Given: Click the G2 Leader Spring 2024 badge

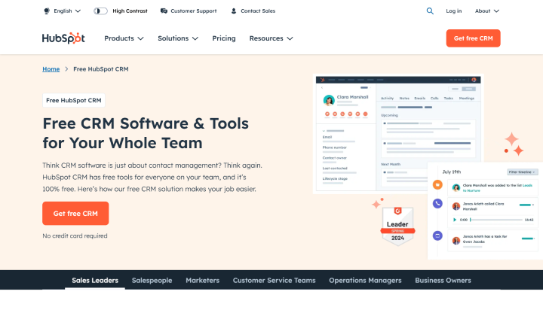Looking at the screenshot, I should pyautogui.click(x=397, y=225).
